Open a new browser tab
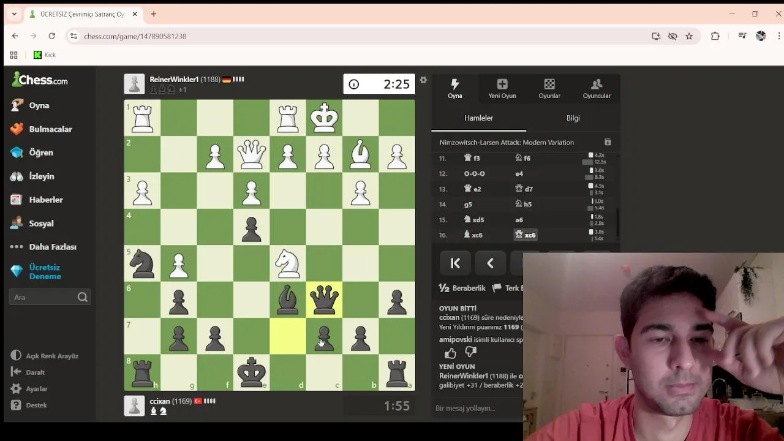The width and height of the screenshot is (784, 441). coord(154,13)
